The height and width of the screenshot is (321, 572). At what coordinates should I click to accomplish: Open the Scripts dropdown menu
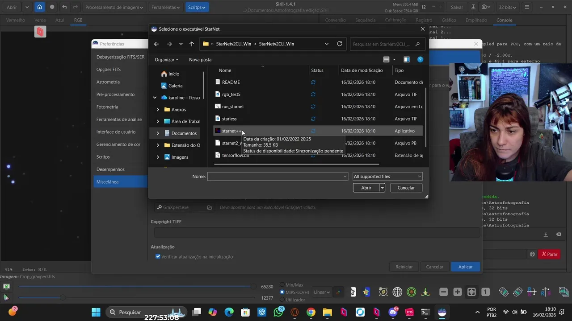(197, 7)
